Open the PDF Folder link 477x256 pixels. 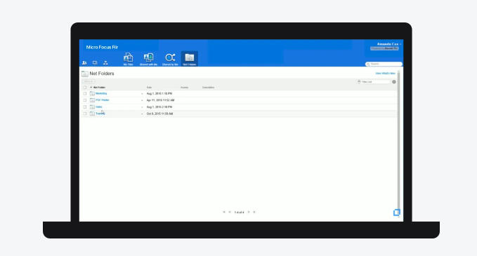pyautogui.click(x=103, y=100)
